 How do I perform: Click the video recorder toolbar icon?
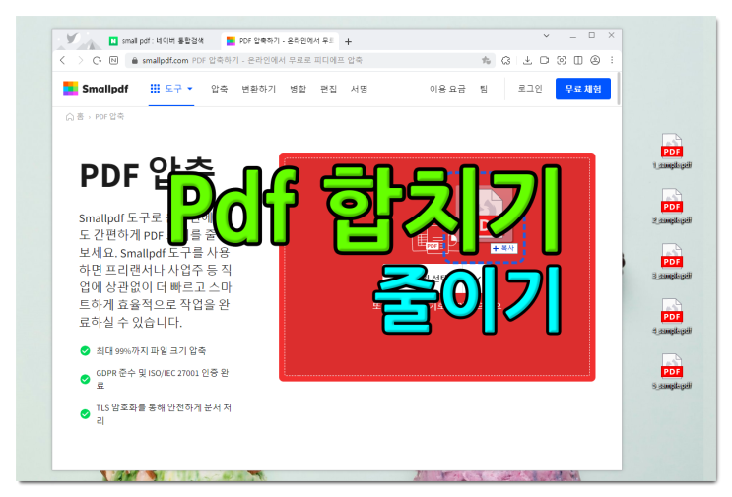[544, 60]
